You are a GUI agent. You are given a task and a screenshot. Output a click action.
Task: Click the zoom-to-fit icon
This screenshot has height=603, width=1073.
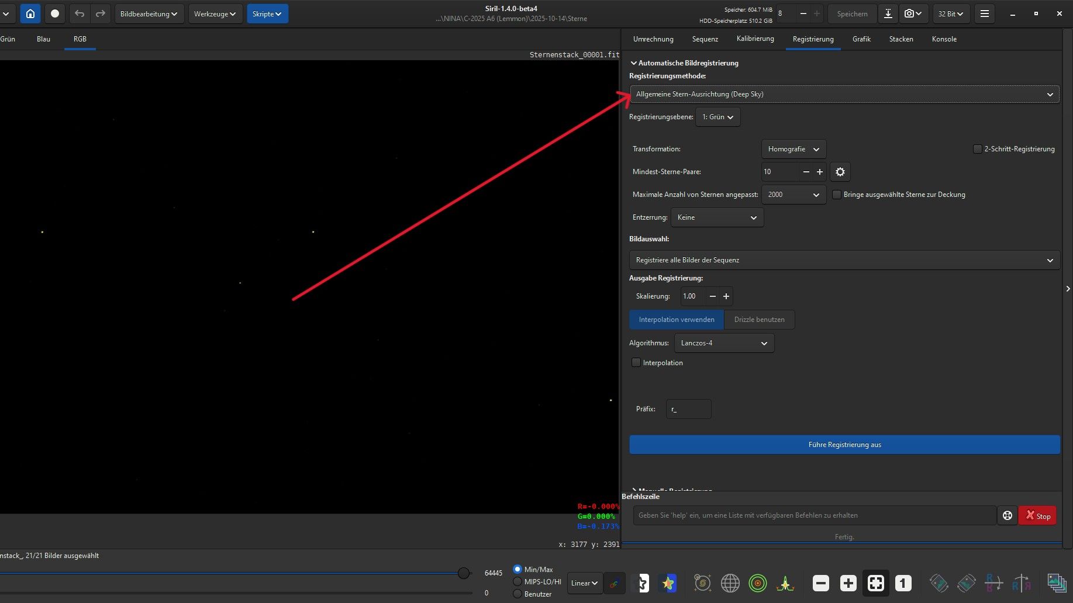[x=875, y=583]
